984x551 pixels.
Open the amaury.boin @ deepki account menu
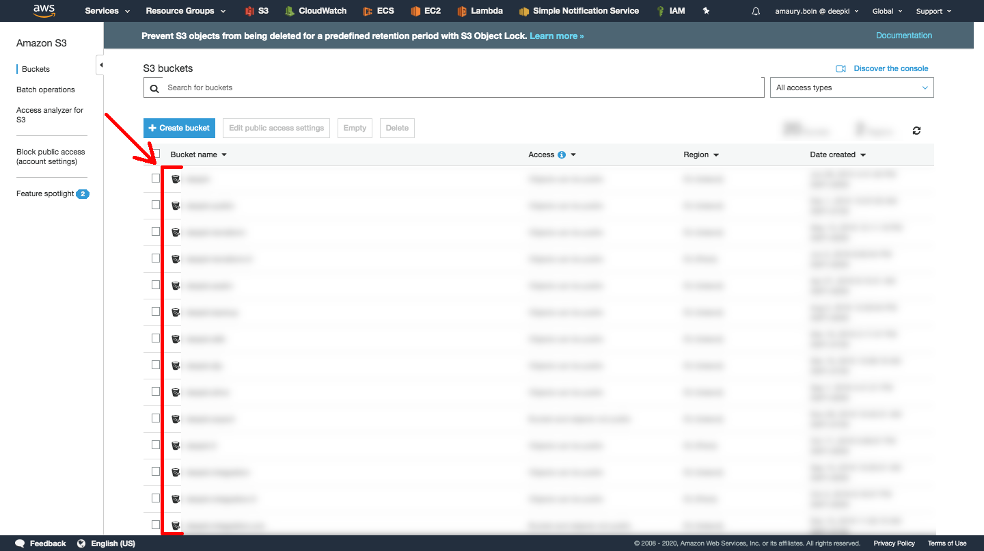point(817,11)
